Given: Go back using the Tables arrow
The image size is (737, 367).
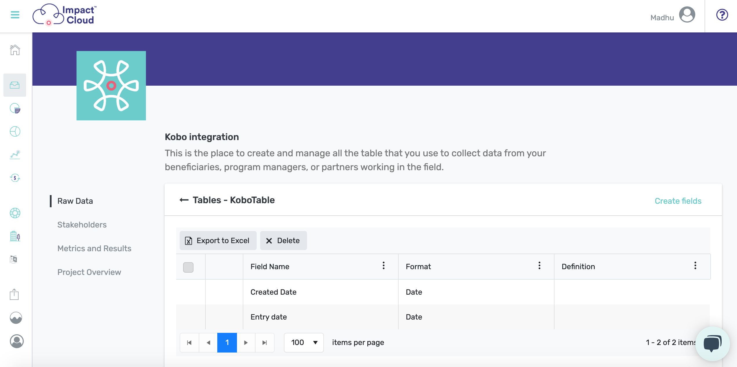Looking at the screenshot, I should click(x=184, y=200).
